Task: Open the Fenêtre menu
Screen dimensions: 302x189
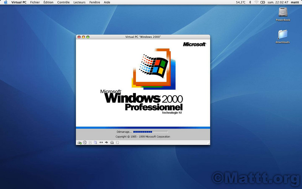Action: click(x=95, y=2)
